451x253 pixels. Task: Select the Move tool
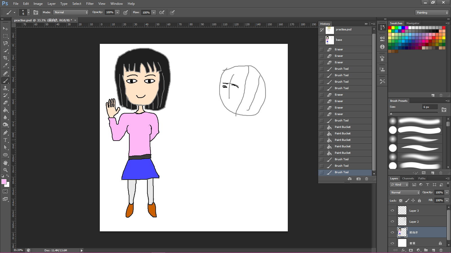coord(5,28)
